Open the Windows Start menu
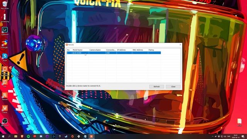The height and width of the screenshot is (139, 247). (3, 136)
